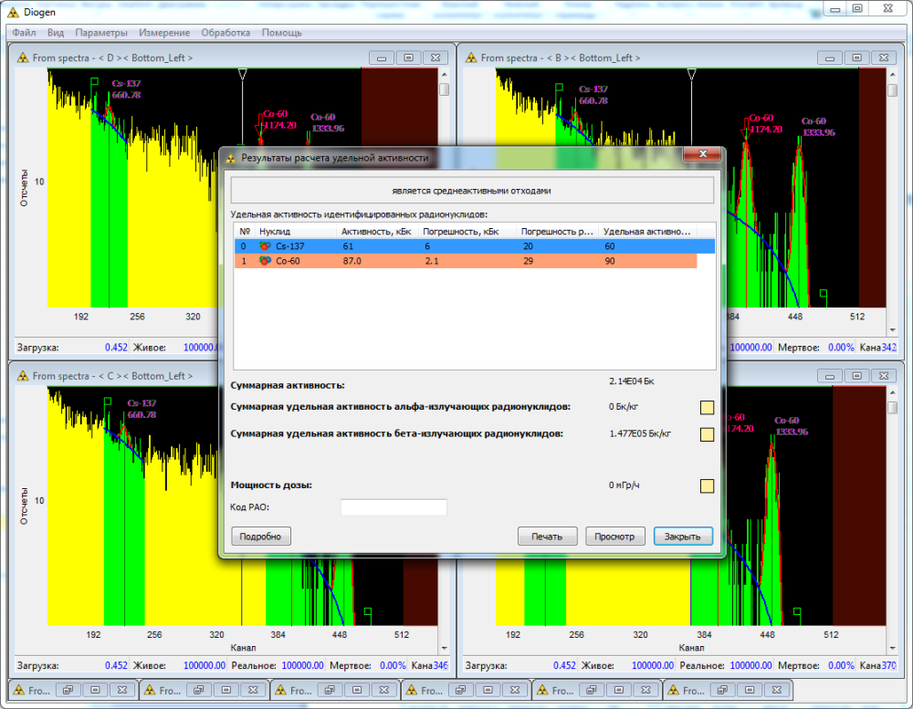Click the radiation icon of spectrum B window
913x709 pixels.
point(470,57)
